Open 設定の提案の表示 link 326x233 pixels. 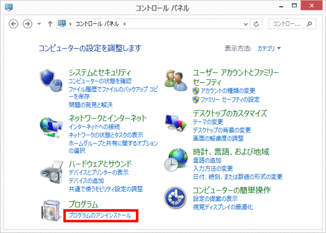[x=215, y=199]
